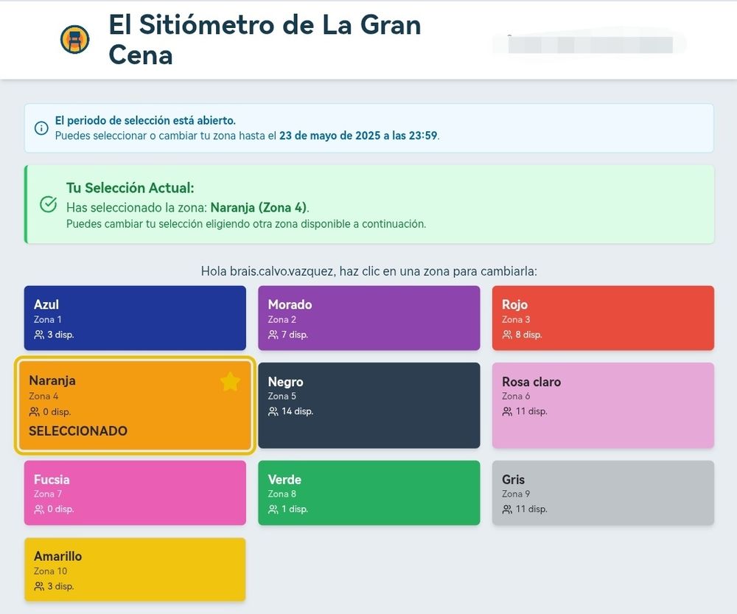Click the blurred user info in header

tap(590, 45)
